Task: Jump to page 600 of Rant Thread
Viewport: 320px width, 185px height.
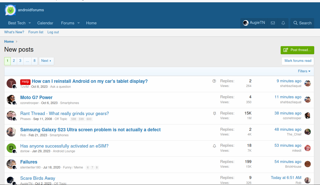Action: 89,119
